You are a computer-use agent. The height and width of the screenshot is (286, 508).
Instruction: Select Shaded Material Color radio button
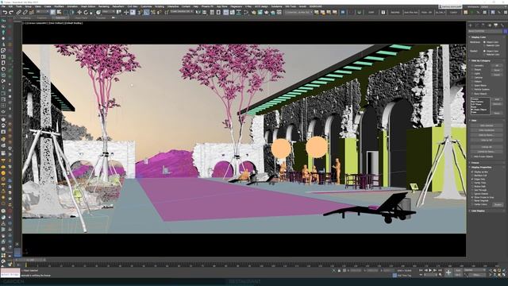pos(485,55)
